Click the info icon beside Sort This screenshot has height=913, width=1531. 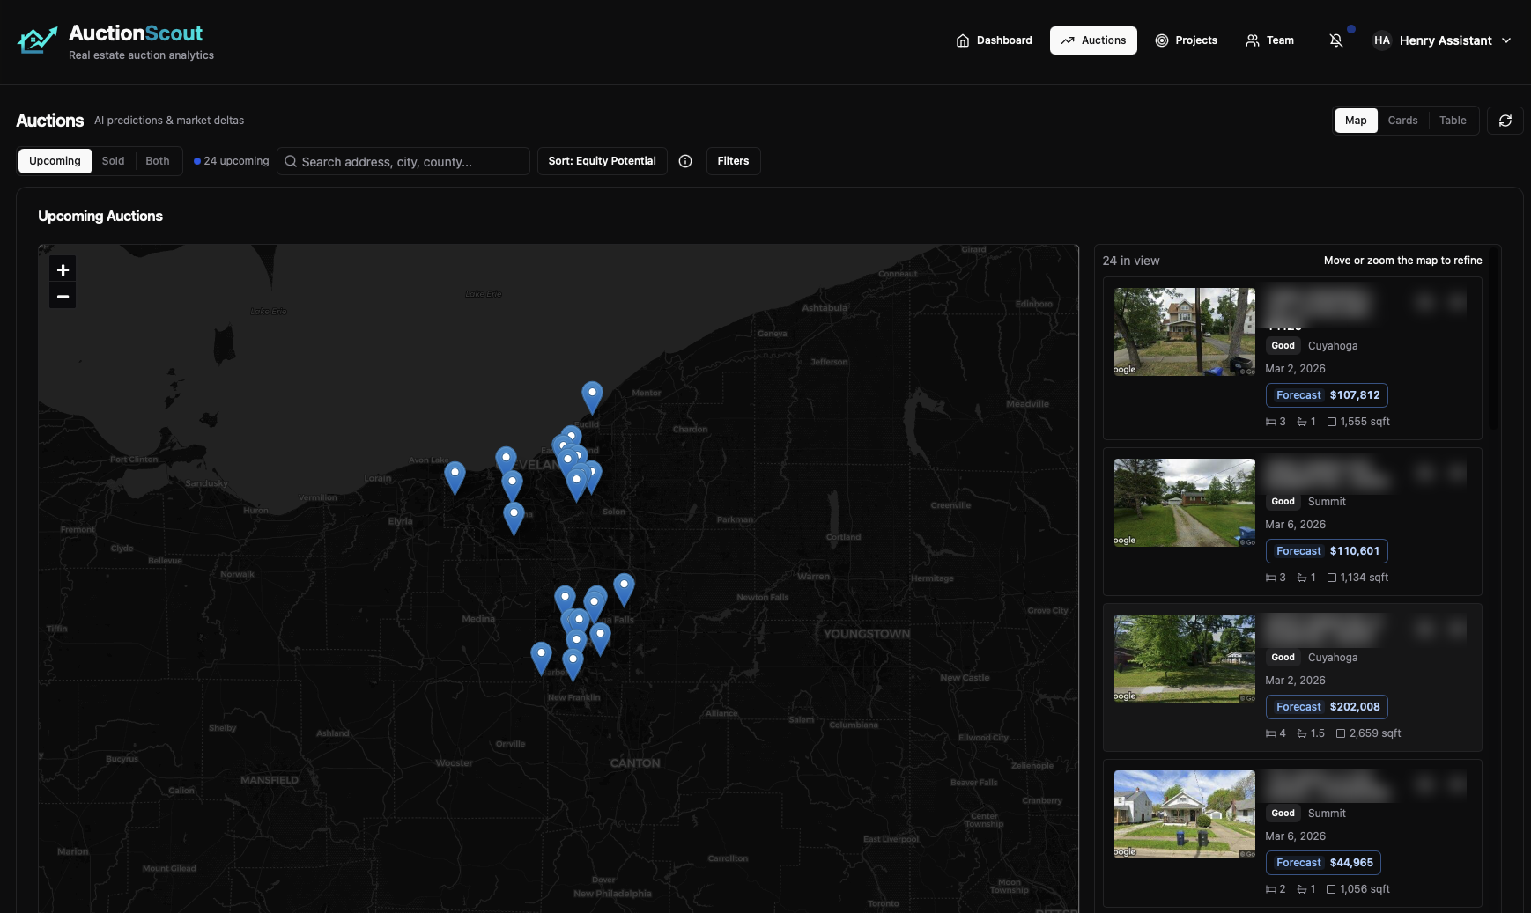pos(685,161)
